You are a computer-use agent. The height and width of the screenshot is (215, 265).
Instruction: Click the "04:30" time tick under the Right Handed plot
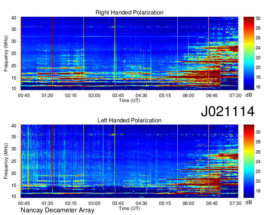(x=141, y=95)
